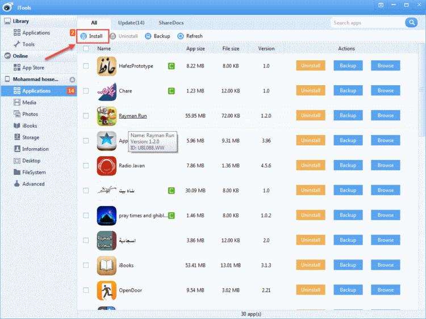Click the Refresh toolbar icon
The width and height of the screenshot is (426, 319).
point(181,36)
